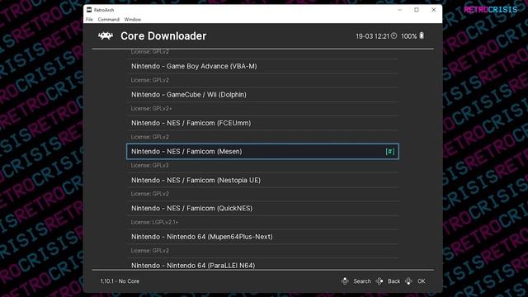Image resolution: width=528 pixels, height=297 pixels.
Task: Click the OK control pad icon
Action: pos(408,280)
